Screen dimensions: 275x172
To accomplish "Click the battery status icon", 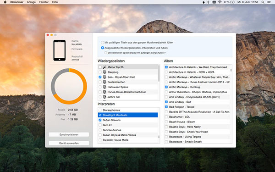I will click(x=232, y=2).
